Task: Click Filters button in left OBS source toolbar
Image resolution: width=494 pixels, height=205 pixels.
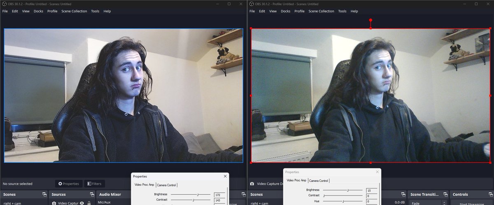Action: [94, 184]
